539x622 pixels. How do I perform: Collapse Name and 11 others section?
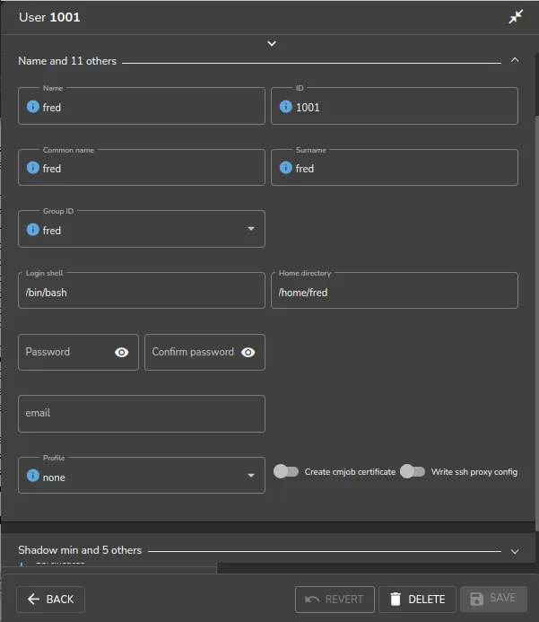[515, 60]
